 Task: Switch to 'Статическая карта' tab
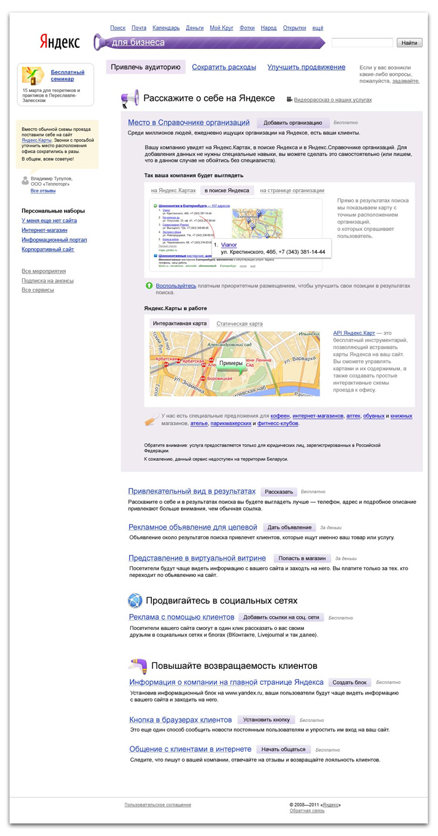(x=239, y=324)
